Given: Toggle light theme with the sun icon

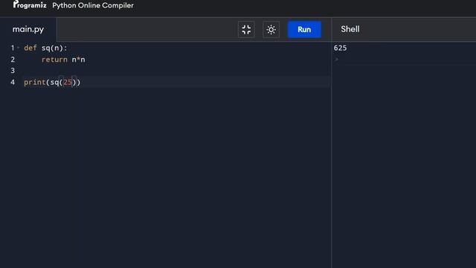Looking at the screenshot, I should point(271,30).
